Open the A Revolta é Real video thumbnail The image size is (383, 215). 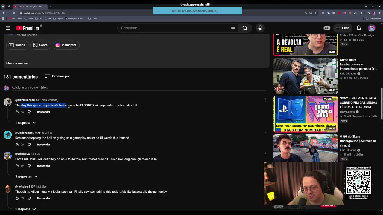pyautogui.click(x=306, y=44)
